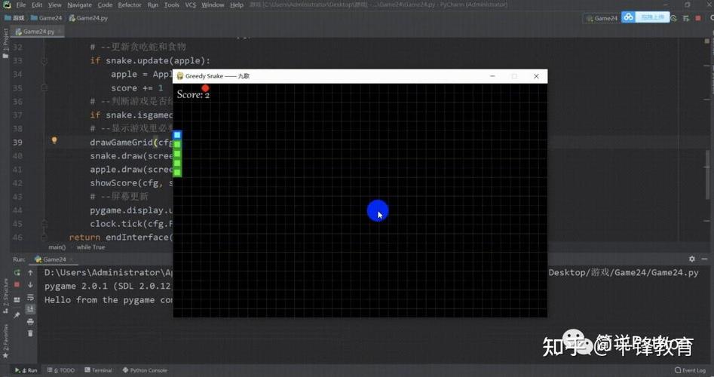Click the up arrow in Run panel
Image resolution: width=714 pixels, height=377 pixels.
pyautogui.click(x=30, y=272)
